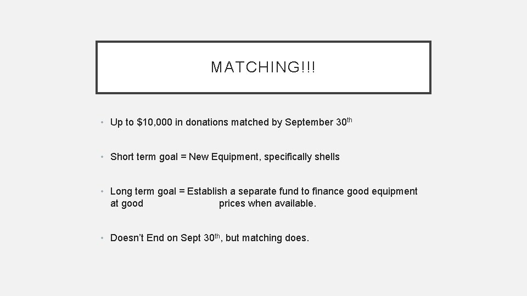The width and height of the screenshot is (527, 296).
Task: Click the second bullet point marker
Action: click(x=104, y=157)
